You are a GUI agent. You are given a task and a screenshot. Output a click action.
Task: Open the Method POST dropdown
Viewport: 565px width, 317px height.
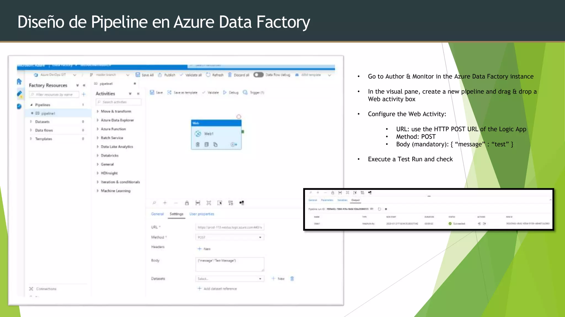pyautogui.click(x=230, y=237)
